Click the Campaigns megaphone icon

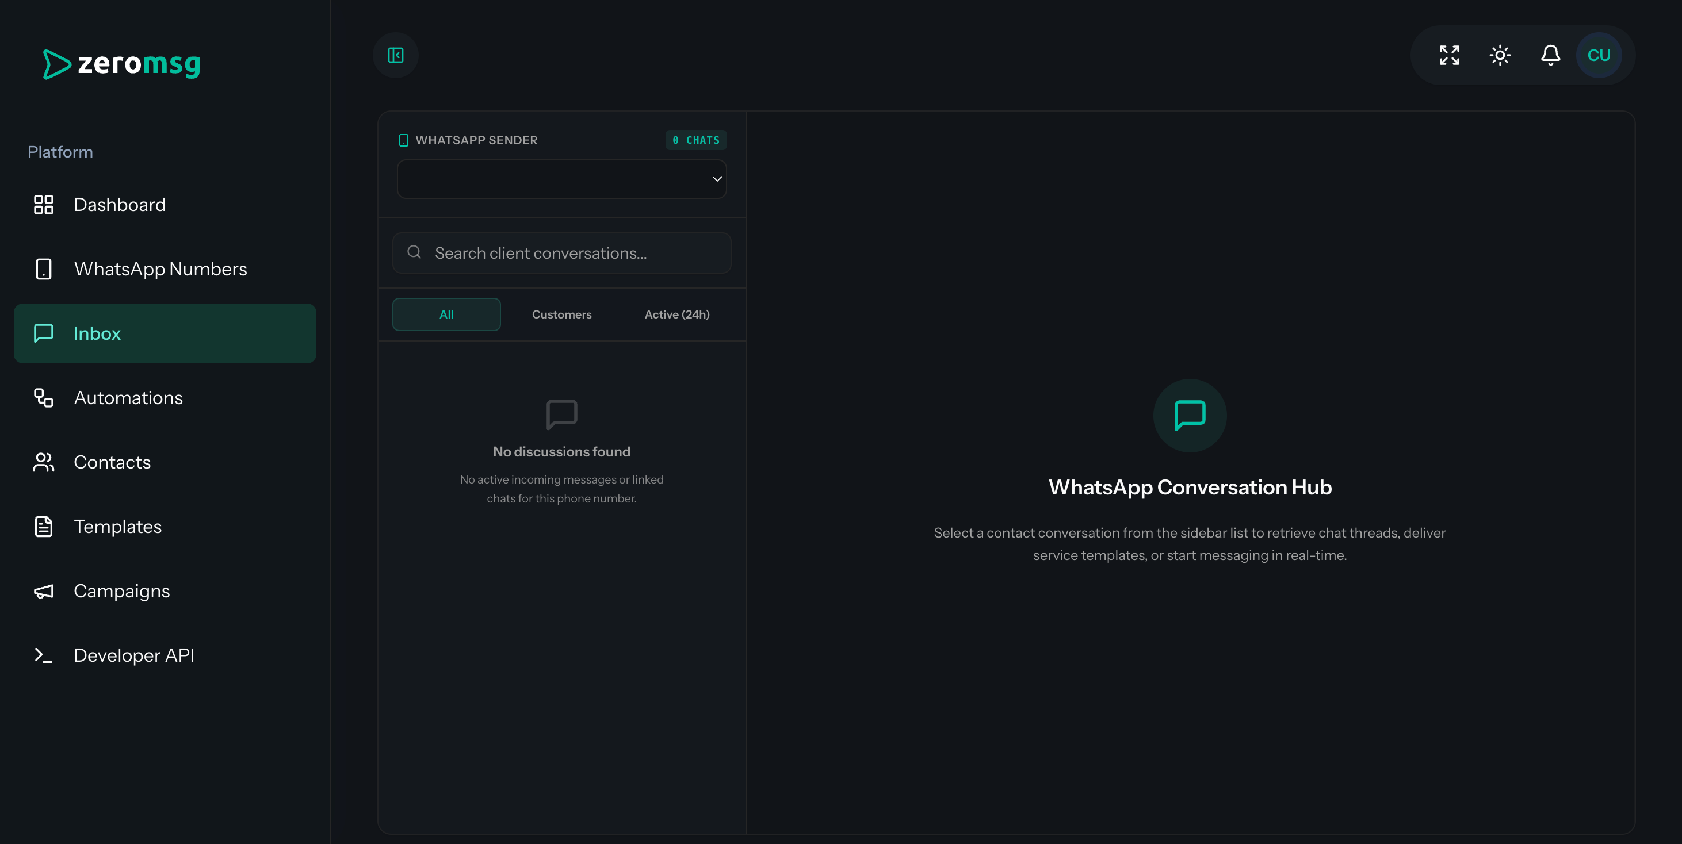(44, 590)
